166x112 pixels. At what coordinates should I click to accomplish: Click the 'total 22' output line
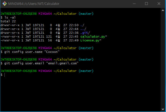(8, 21)
